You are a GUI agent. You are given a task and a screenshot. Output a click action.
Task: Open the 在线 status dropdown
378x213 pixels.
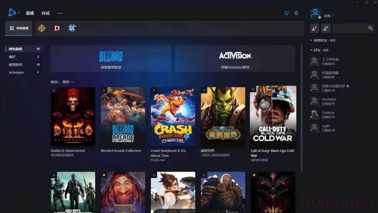click(329, 16)
